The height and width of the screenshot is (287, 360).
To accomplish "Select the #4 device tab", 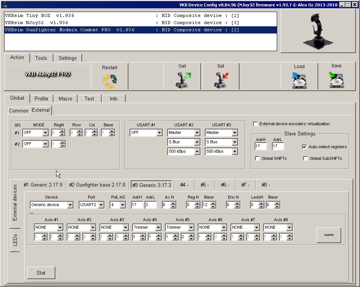I will click(184, 185).
